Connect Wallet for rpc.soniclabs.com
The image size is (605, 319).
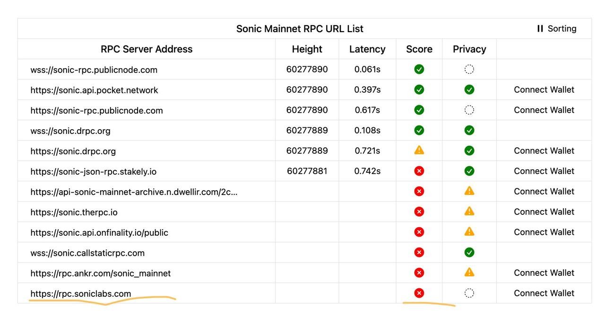coord(544,293)
